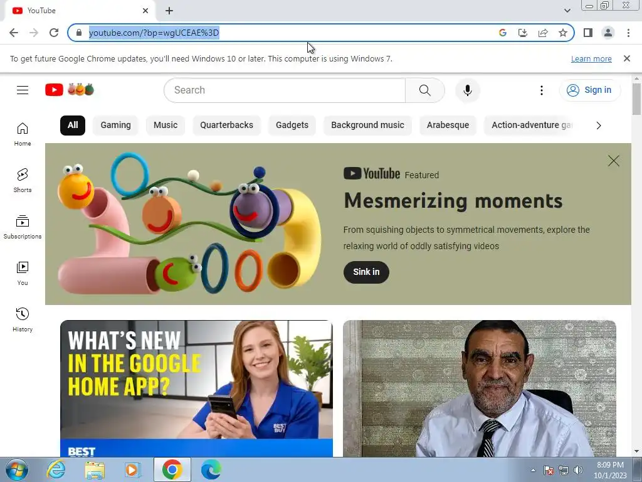Expand tab search dropdown arrow
The image size is (642, 482).
tap(567, 11)
